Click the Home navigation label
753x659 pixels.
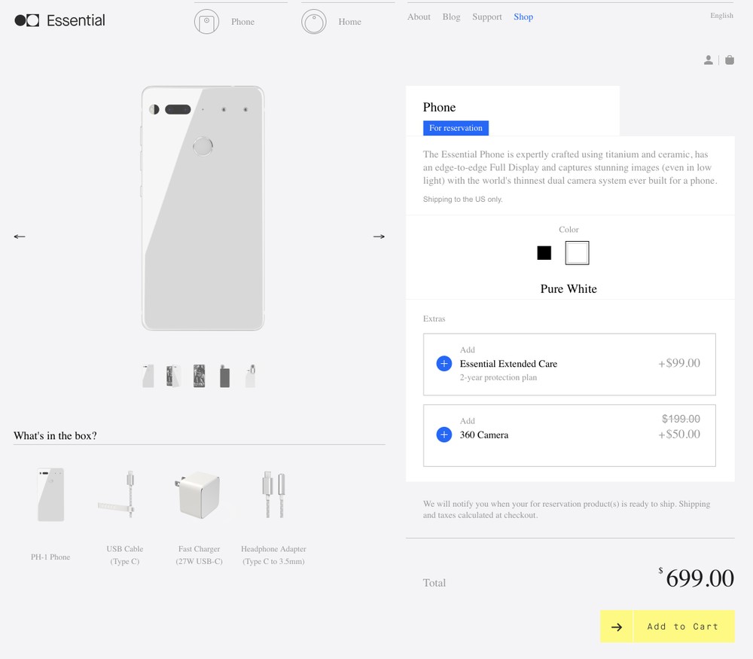tap(349, 22)
